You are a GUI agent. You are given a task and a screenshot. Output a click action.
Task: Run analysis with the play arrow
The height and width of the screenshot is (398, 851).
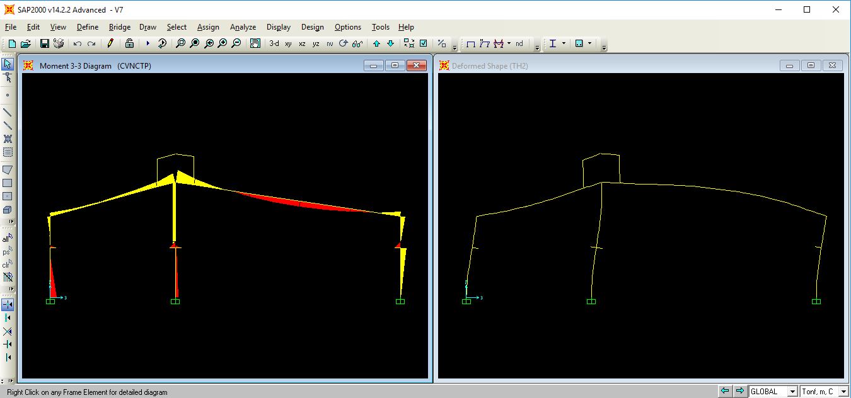point(148,43)
